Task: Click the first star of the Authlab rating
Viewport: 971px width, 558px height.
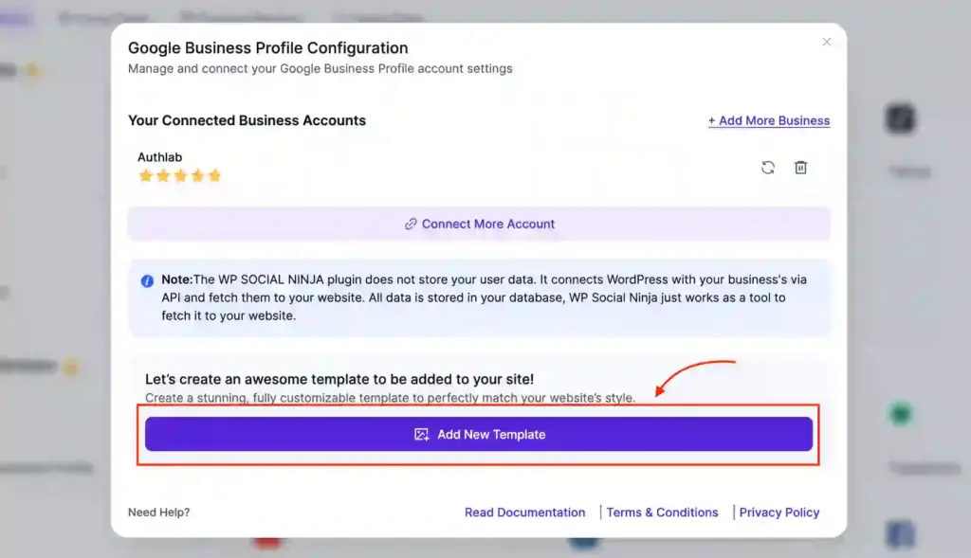Action: (x=146, y=175)
